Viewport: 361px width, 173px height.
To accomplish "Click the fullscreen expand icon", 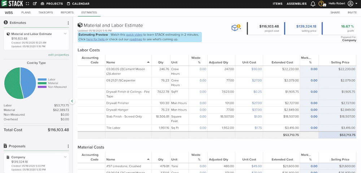I will click(27, 4).
